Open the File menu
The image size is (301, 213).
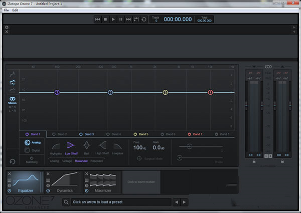tap(6, 10)
